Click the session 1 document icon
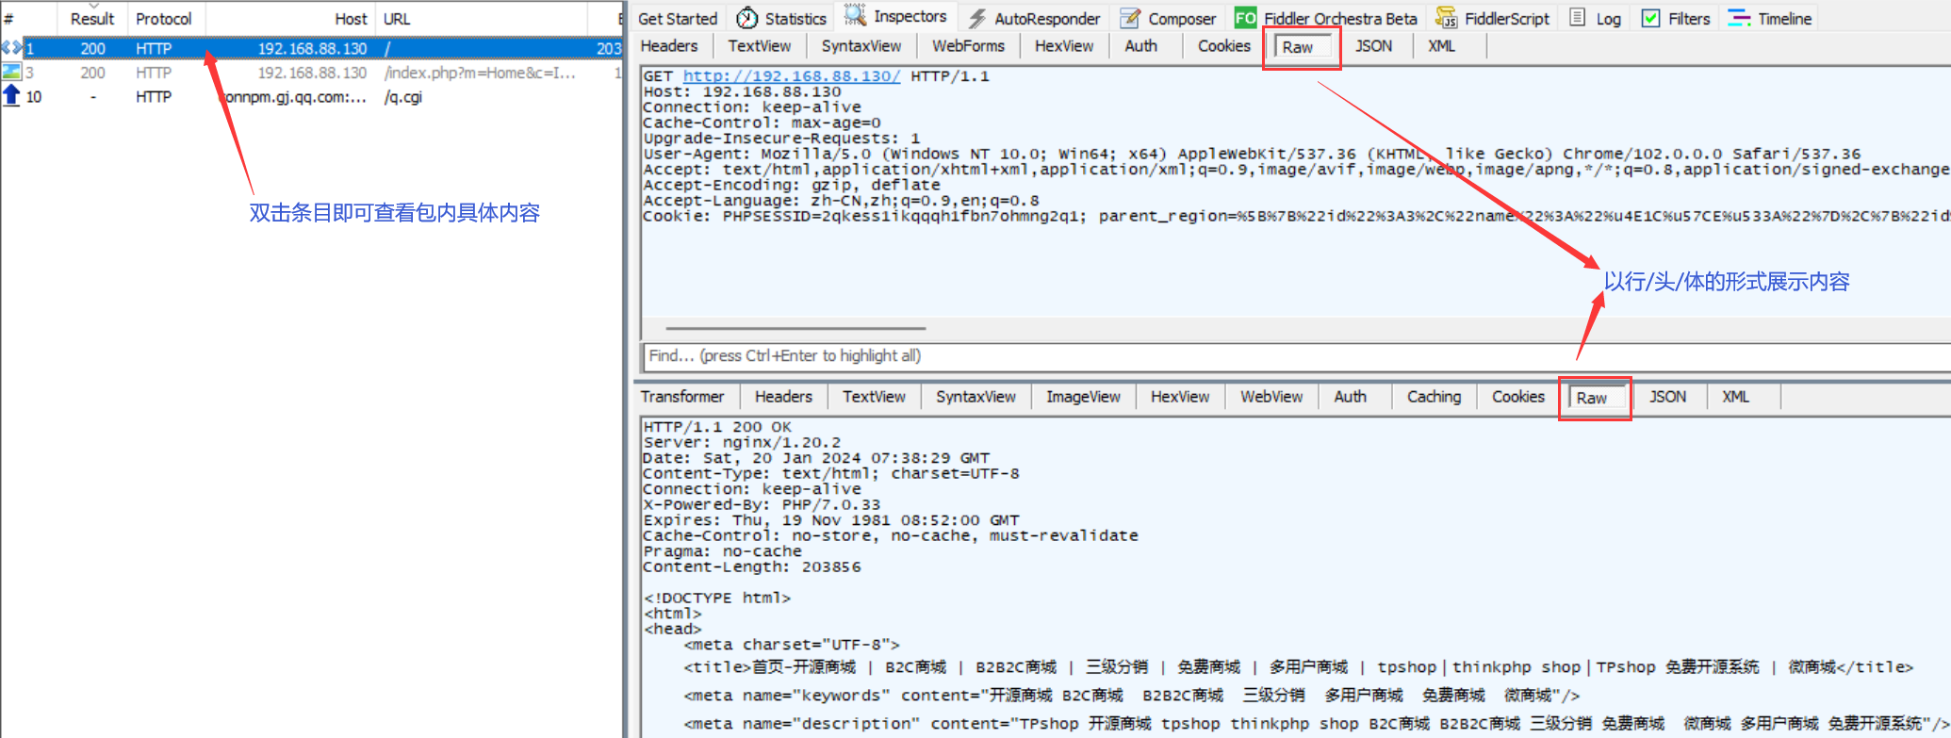The height and width of the screenshot is (738, 1951). 12,47
